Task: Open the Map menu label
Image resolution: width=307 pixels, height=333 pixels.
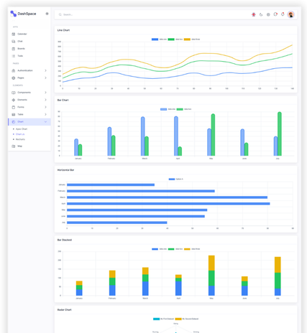Action: 19,146
